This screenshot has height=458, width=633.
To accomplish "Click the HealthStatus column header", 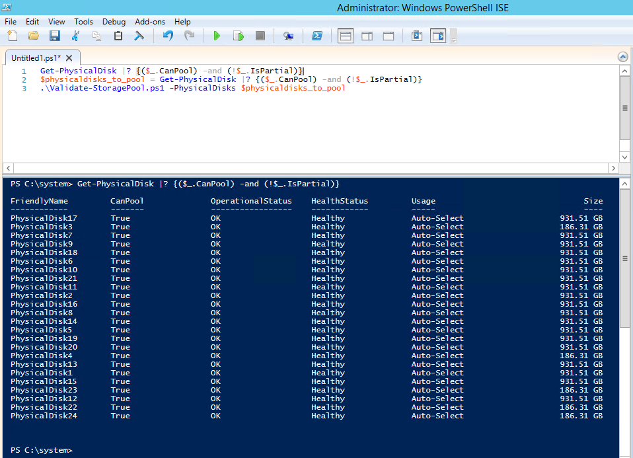I will click(340, 201).
